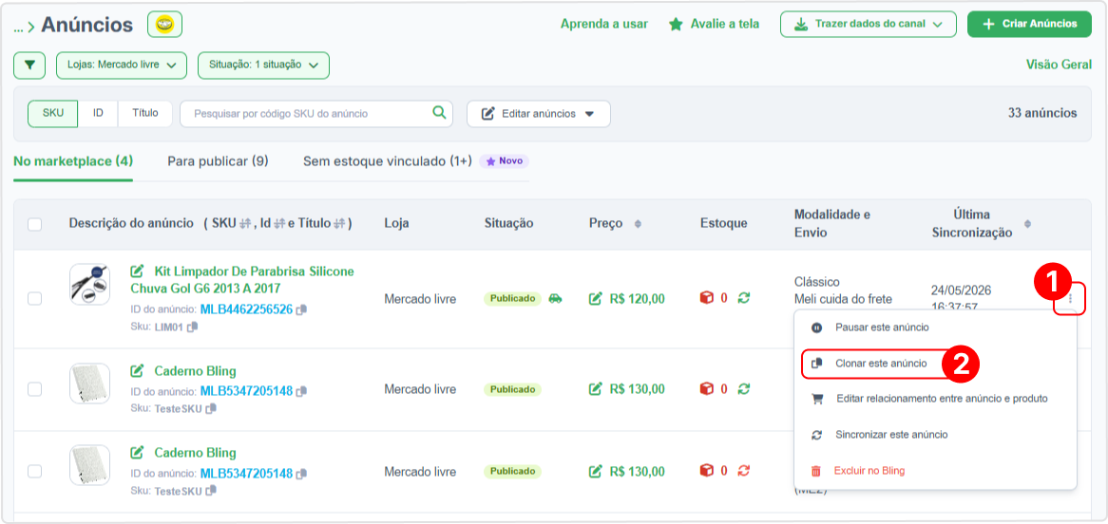The width and height of the screenshot is (1108, 524).
Task: Open the Lojas: Mercado livre dropdown
Action: [x=122, y=65]
